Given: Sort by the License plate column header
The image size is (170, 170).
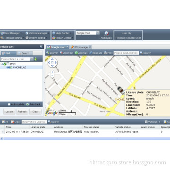Looking at the screenshot, I should point(42,127).
